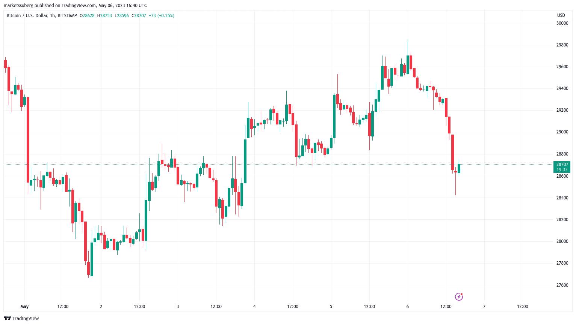The image size is (576, 325).
Task: Click the high value H28753
Action: (104, 16)
